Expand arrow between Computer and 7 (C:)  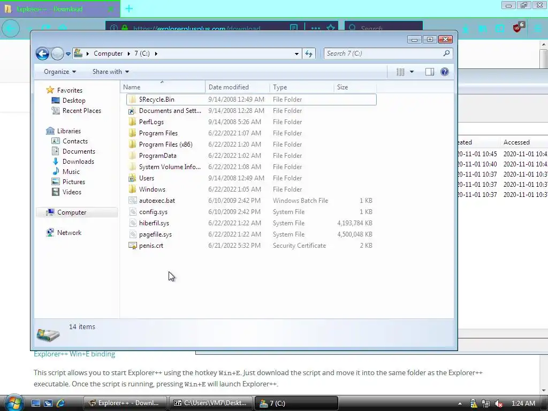(x=128, y=54)
